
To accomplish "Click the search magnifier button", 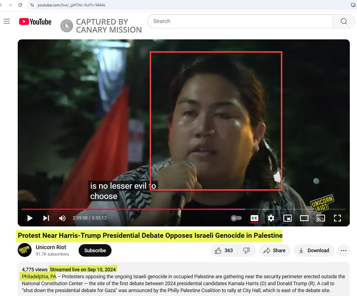I will 344,21.
